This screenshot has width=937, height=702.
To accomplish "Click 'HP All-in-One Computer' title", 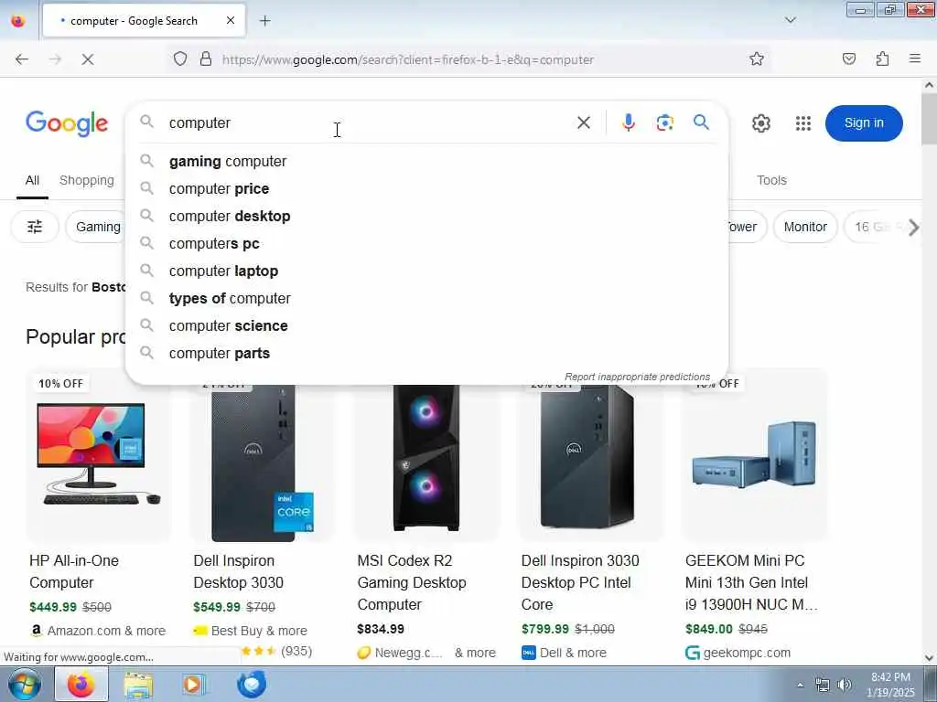I will point(74,572).
